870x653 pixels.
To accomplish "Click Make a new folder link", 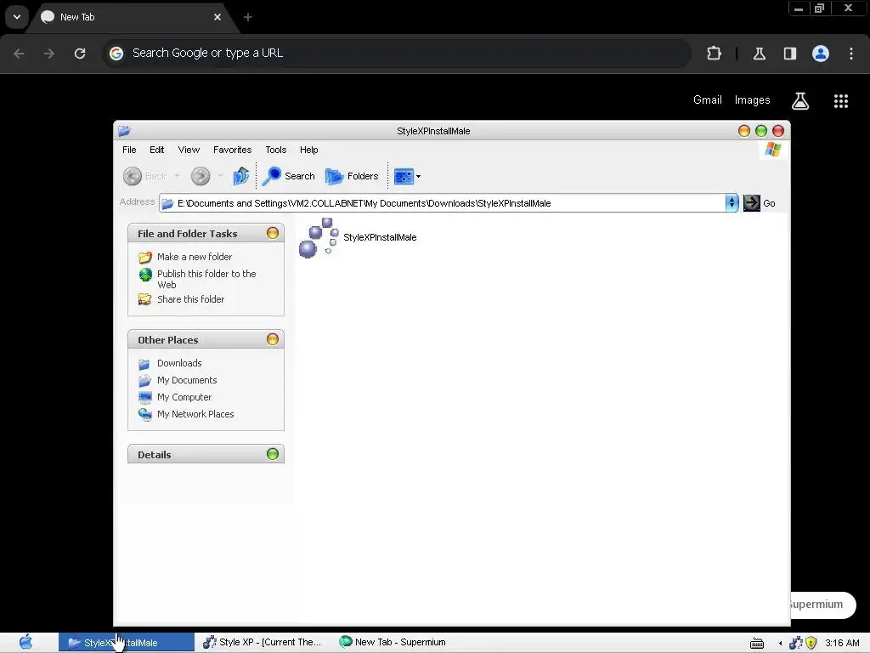I will pos(195,257).
